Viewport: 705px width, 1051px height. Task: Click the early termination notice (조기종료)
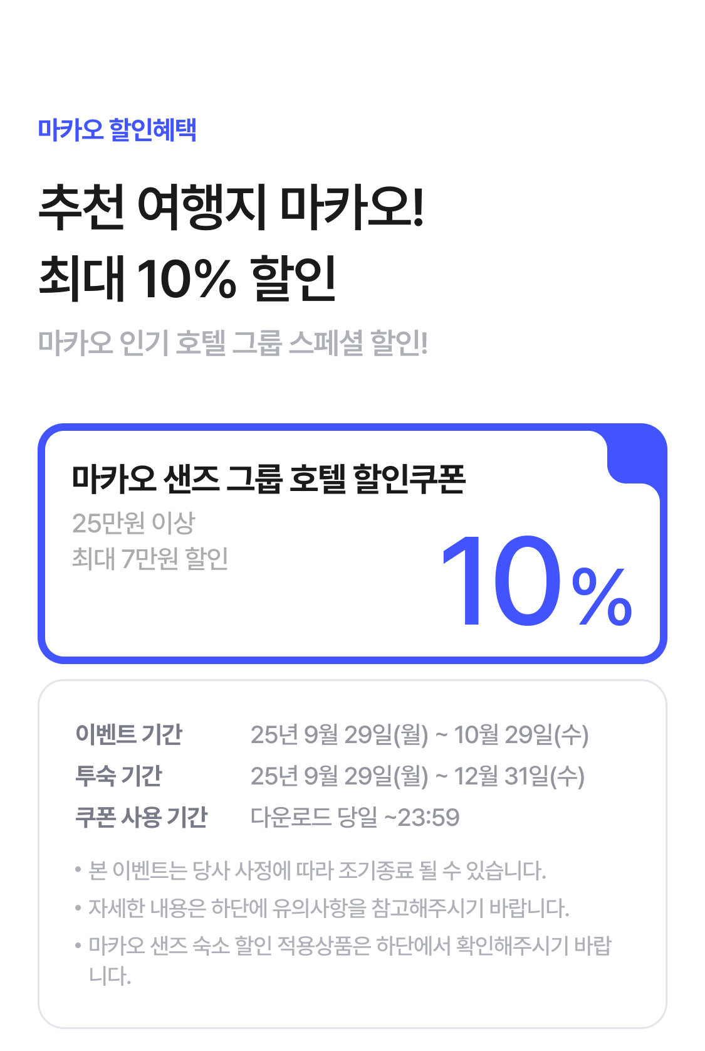(317, 870)
